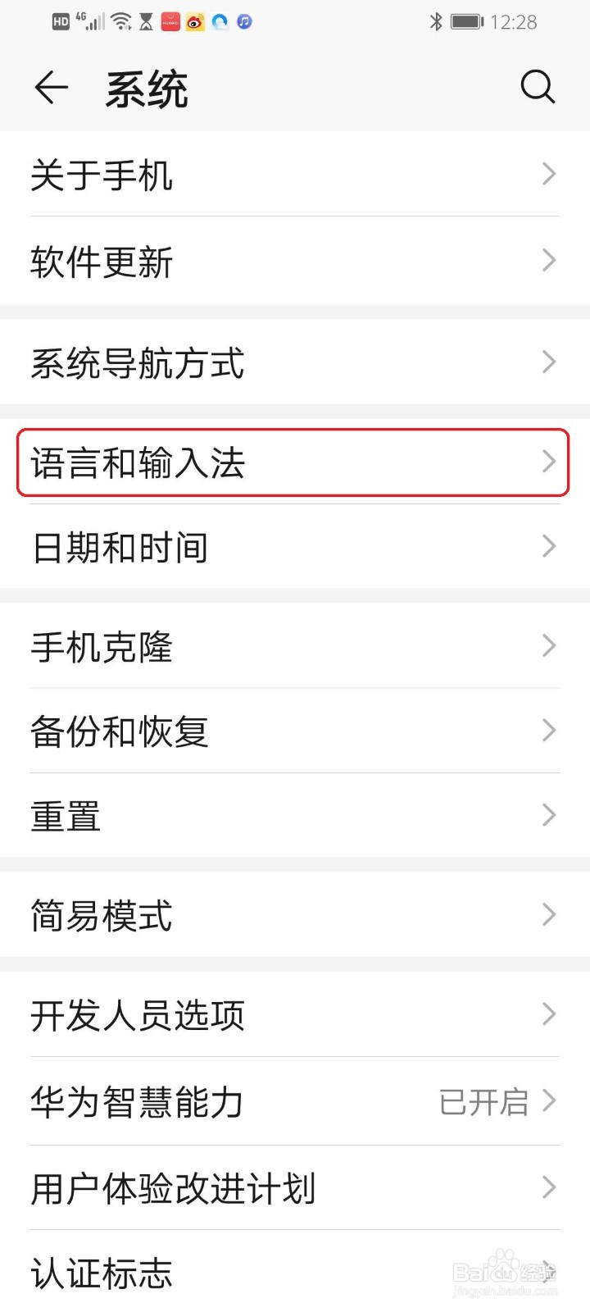Open 语言和输入法 settings
Viewport: 590px width, 1312px height.
point(293,462)
